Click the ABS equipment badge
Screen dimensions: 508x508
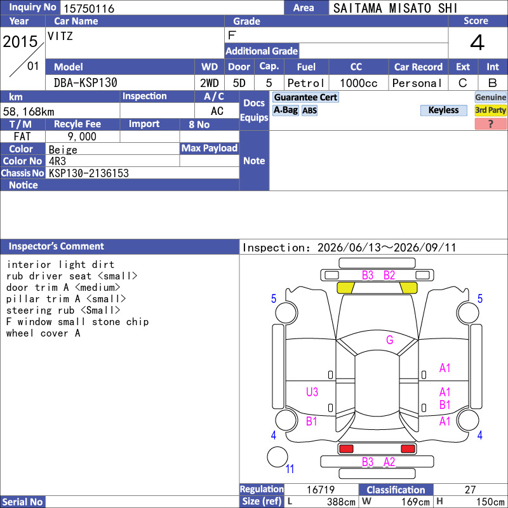click(309, 110)
